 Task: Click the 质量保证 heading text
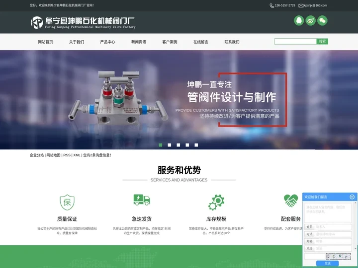[x=67, y=219]
